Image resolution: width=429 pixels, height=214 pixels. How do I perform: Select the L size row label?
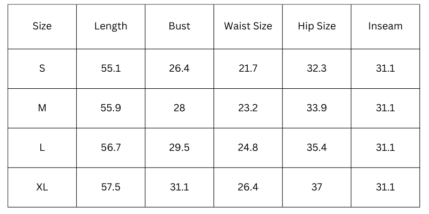tap(42, 148)
